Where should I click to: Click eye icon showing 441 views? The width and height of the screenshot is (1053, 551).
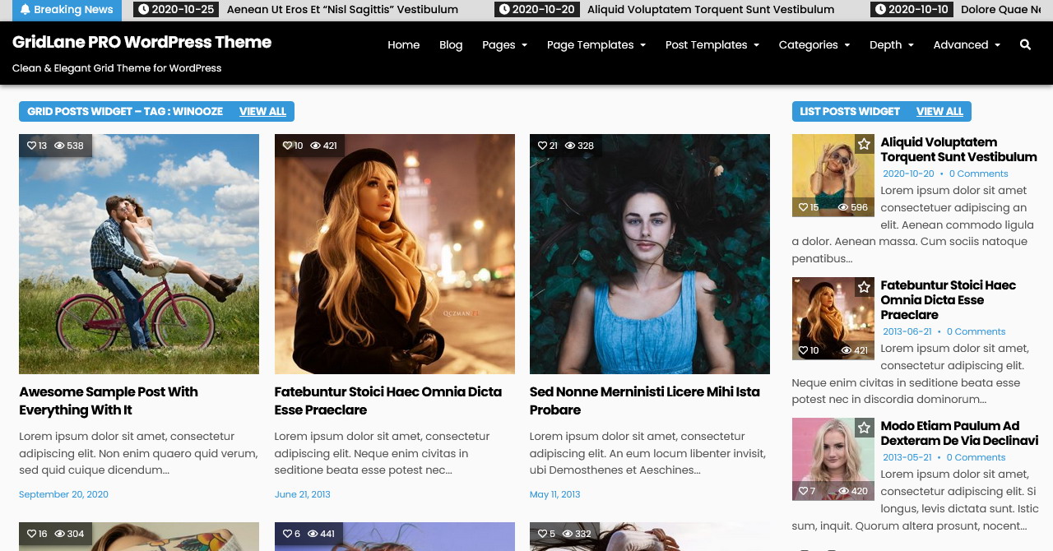[313, 534]
